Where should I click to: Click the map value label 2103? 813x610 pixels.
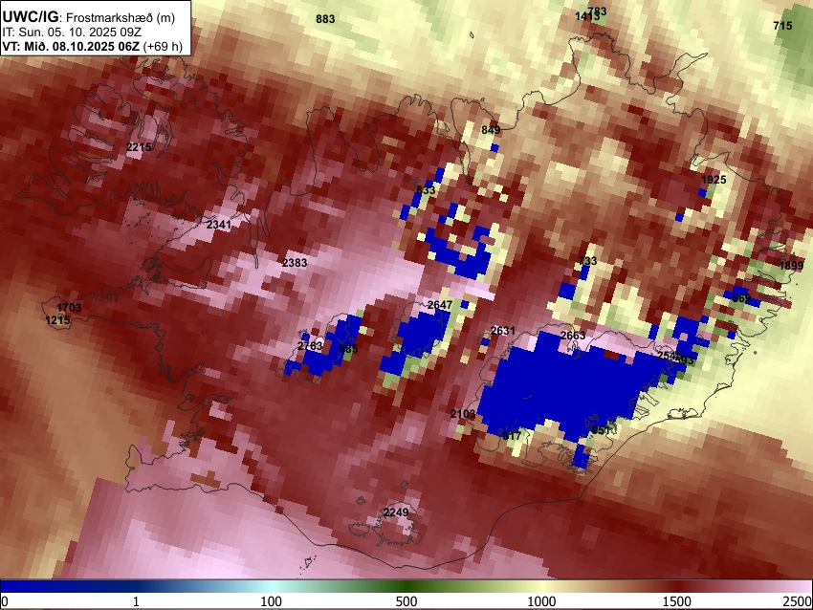coord(463,414)
